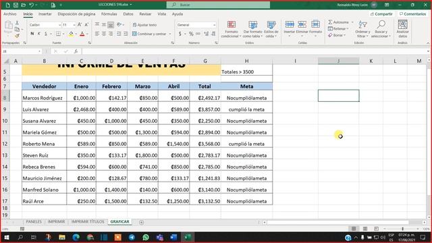Click Combinar y centrar button

pos(149,34)
